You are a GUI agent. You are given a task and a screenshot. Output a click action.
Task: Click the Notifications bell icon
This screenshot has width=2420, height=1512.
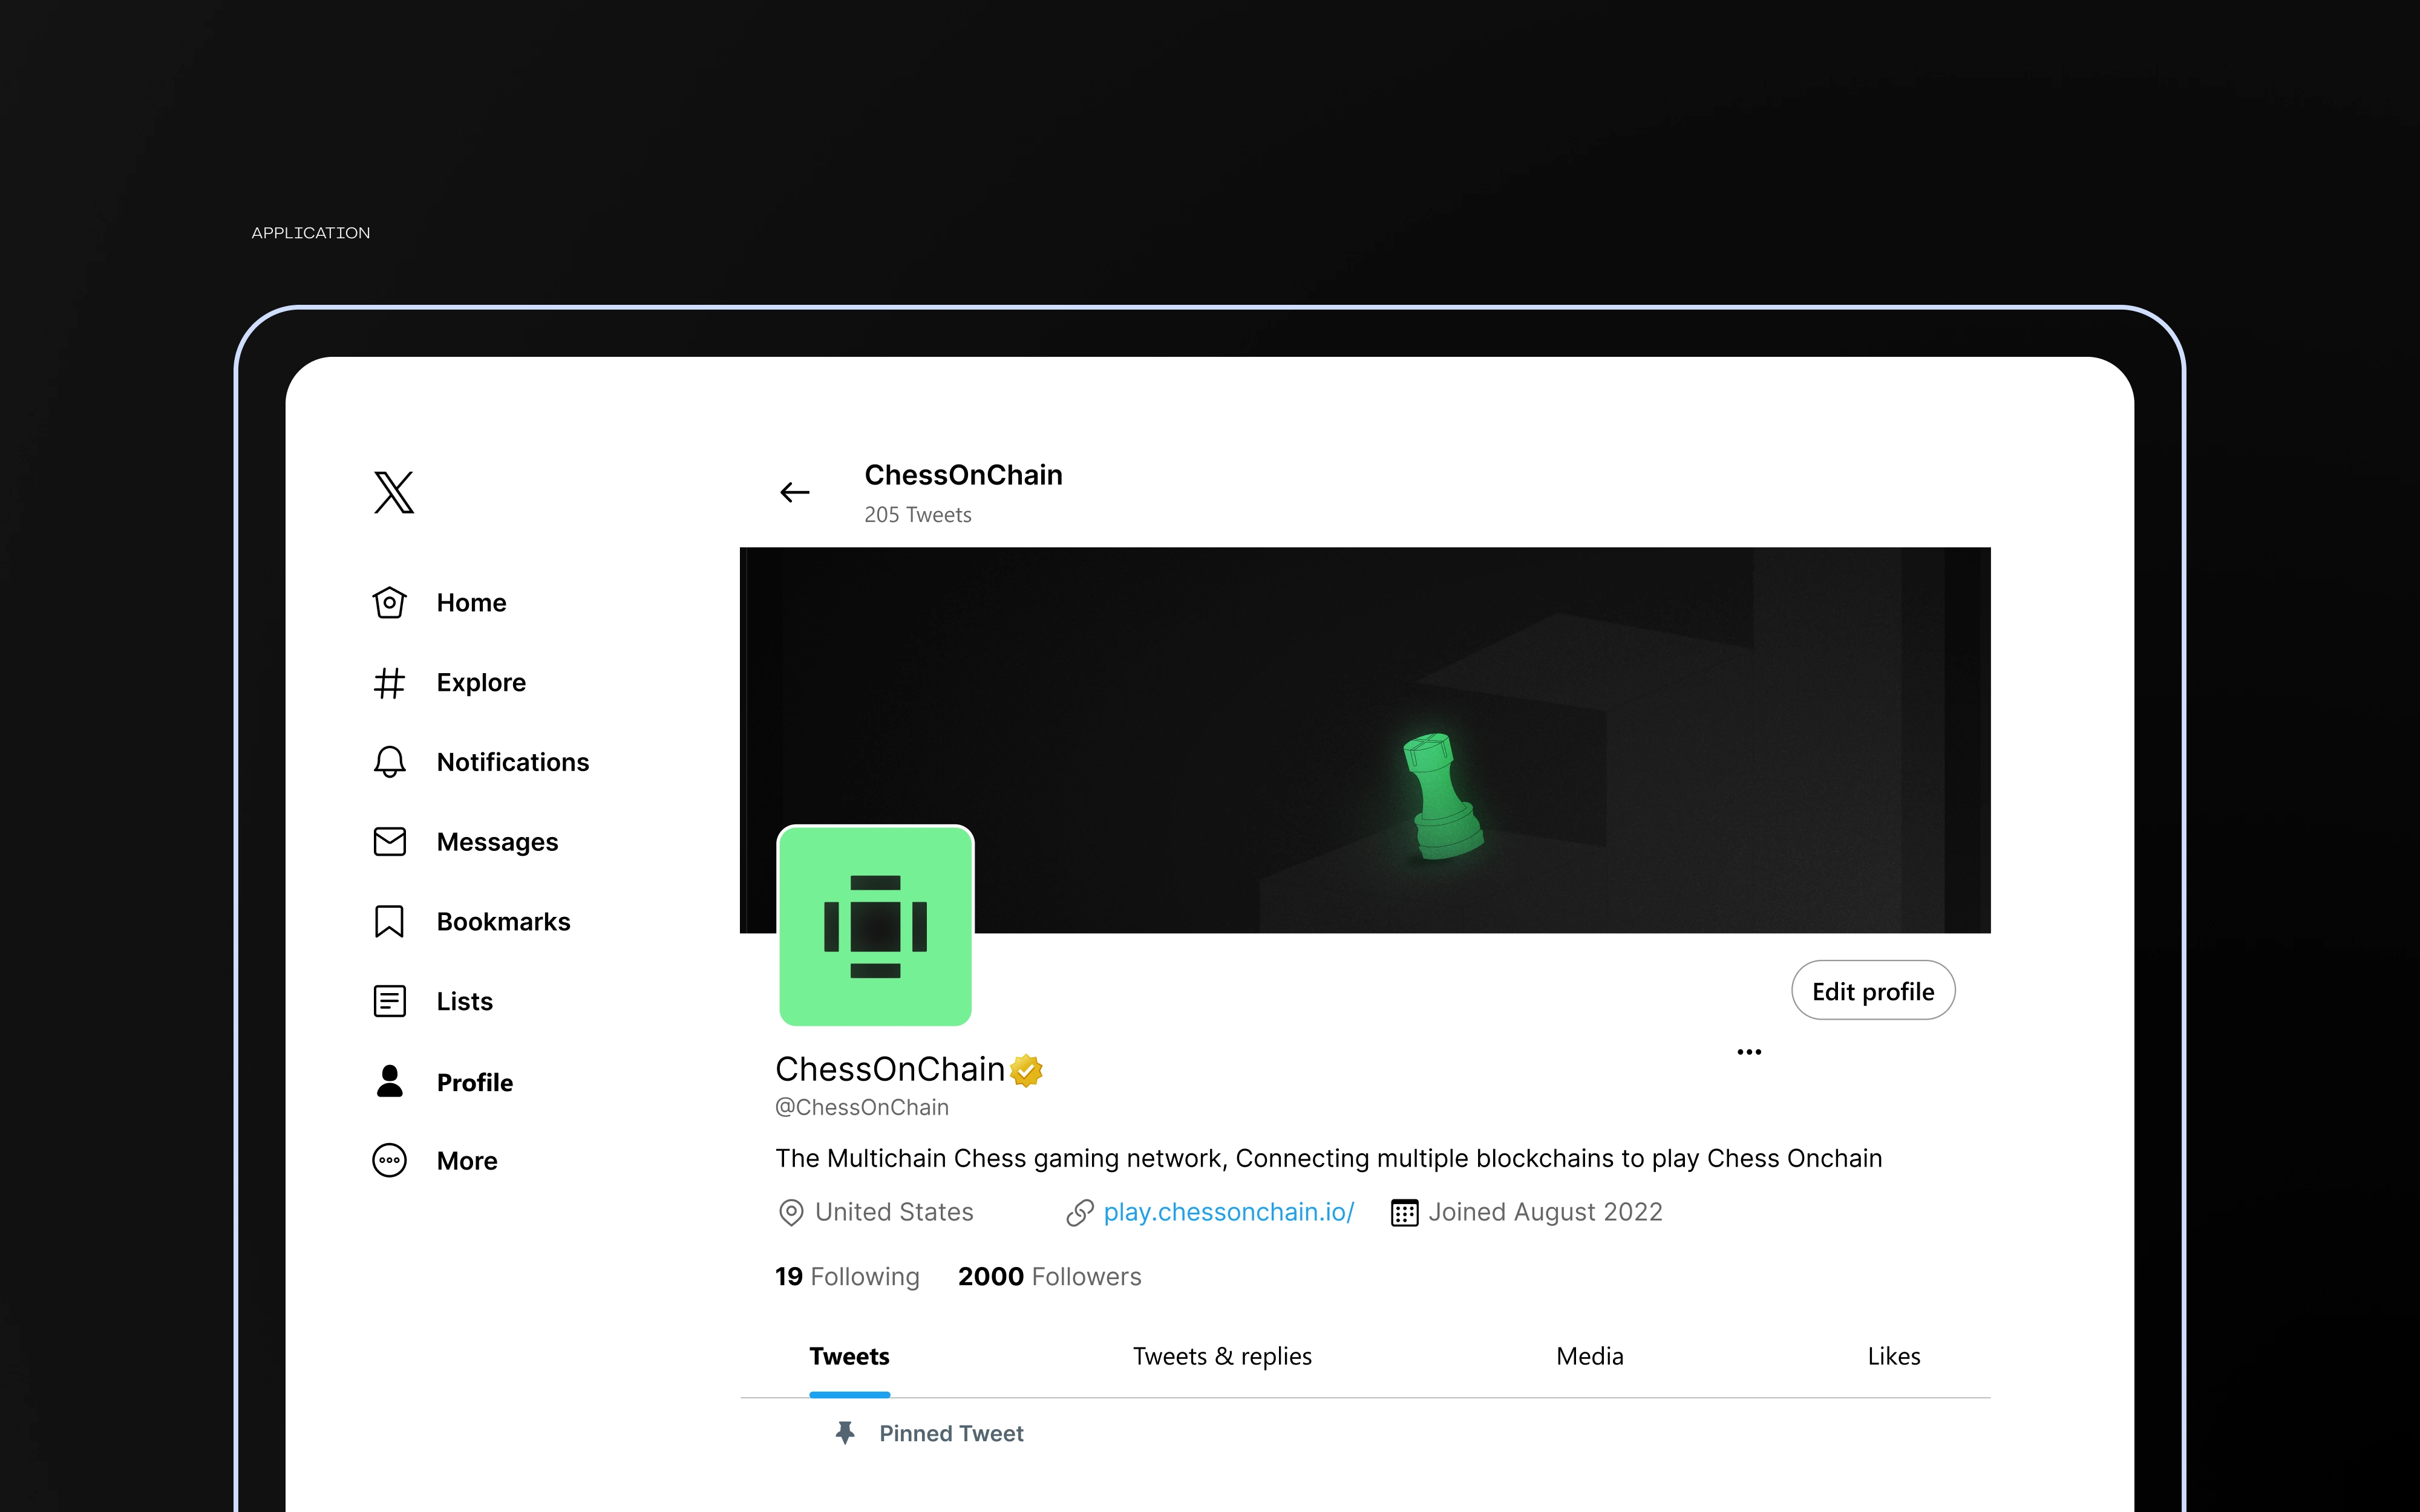(x=389, y=762)
